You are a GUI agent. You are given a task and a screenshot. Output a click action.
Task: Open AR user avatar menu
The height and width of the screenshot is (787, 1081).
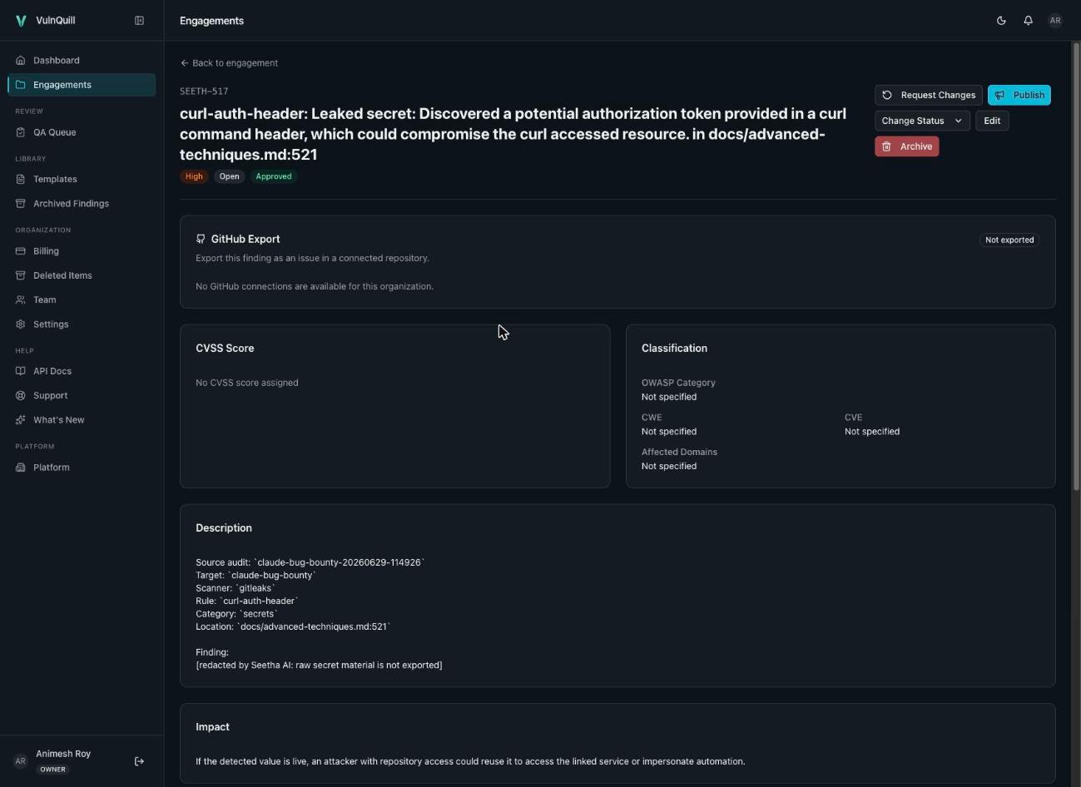[1055, 21]
